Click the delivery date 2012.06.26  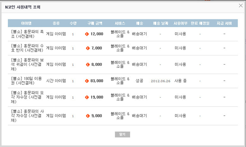[161, 81]
